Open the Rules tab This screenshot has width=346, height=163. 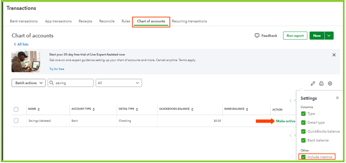coord(126,21)
